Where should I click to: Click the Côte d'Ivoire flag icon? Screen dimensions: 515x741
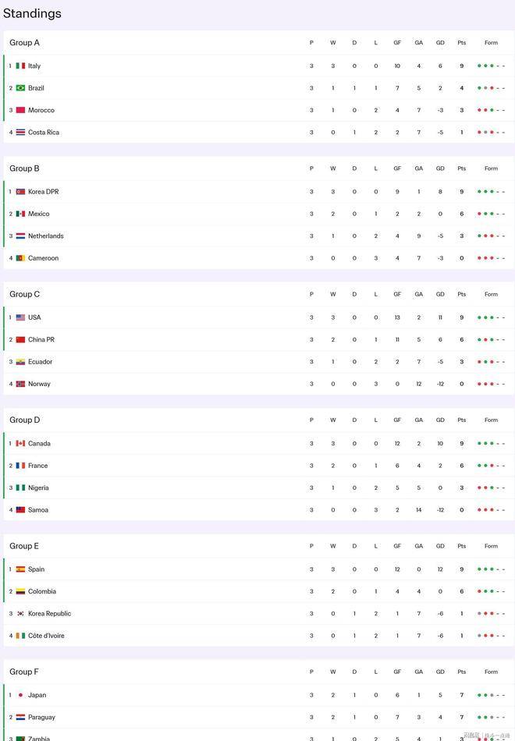(20, 636)
